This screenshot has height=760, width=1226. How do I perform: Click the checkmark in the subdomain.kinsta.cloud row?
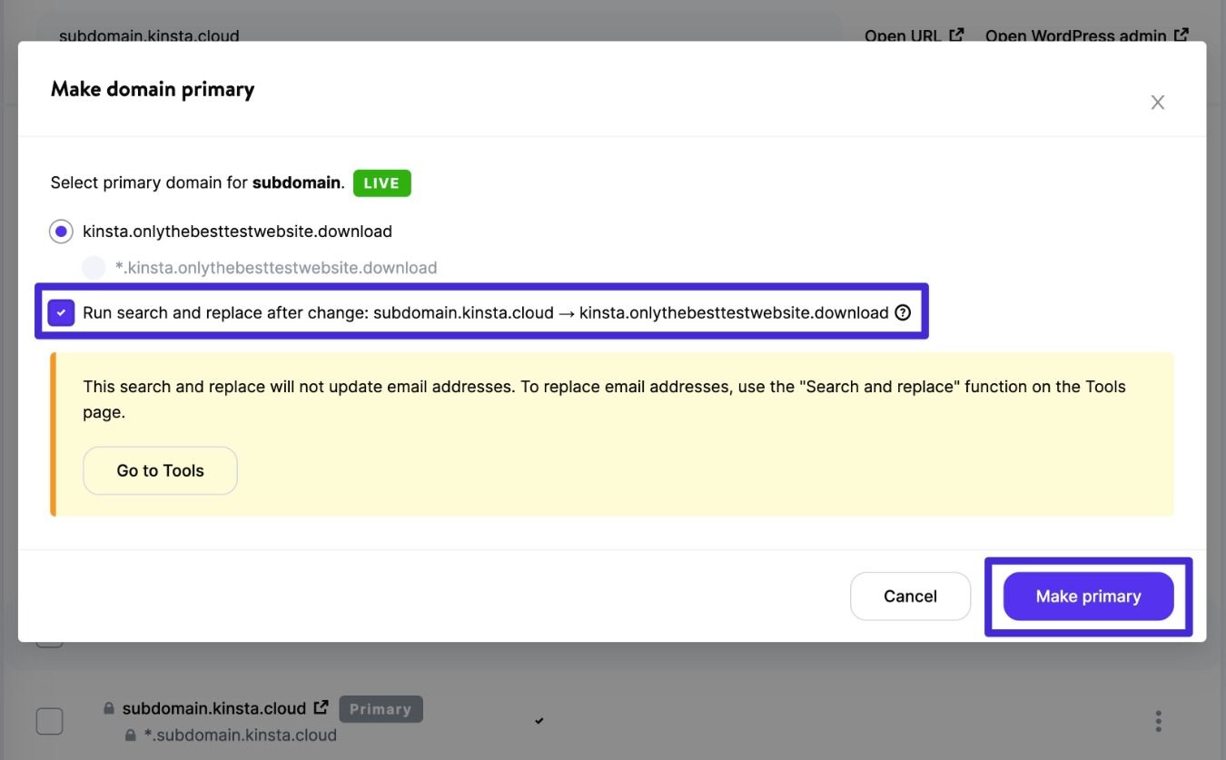coord(539,720)
